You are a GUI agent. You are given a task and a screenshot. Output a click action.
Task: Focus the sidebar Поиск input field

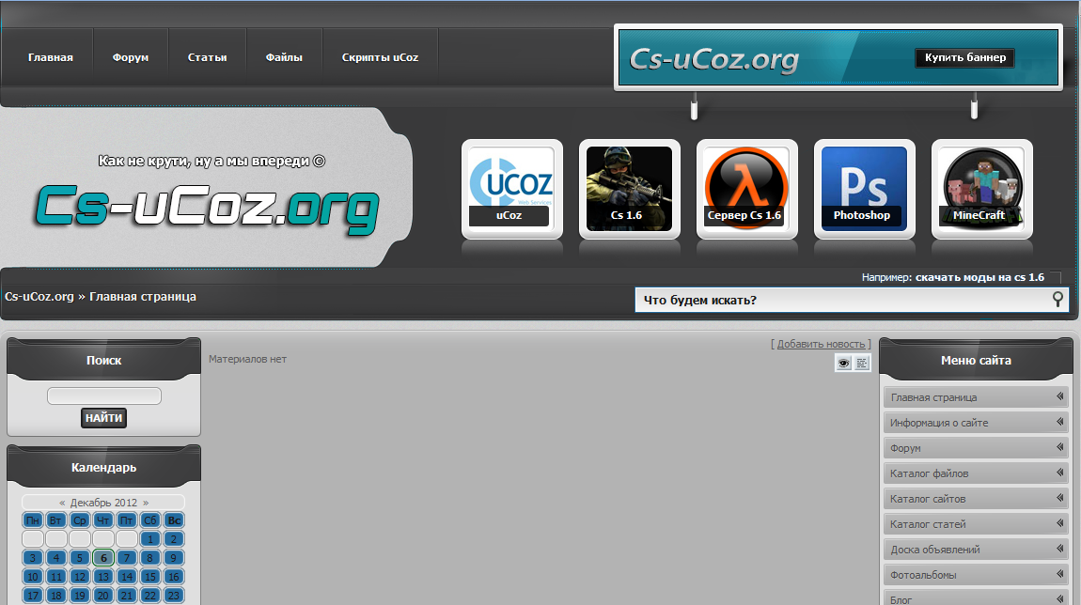[x=104, y=396]
